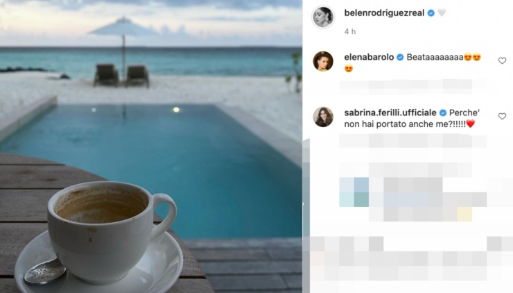Click the sabrina.ferilli.ufficiale username
The width and height of the screenshot is (513, 293).
point(390,112)
